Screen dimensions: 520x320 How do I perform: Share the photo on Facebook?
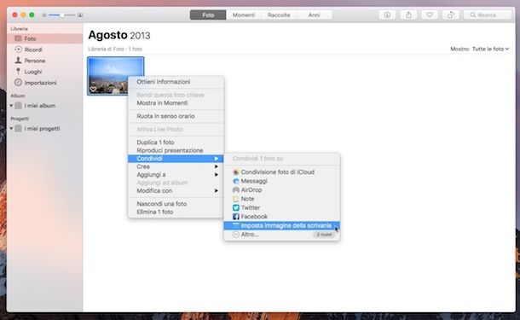click(282, 217)
